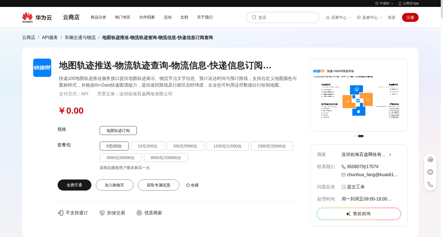Select the 0元/20次 package
This screenshot has height=237, width=443.
pos(114,146)
